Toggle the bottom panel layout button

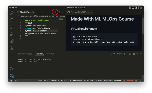(133, 8)
